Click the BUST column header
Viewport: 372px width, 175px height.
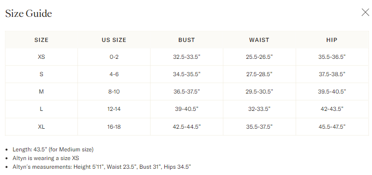[186, 40]
